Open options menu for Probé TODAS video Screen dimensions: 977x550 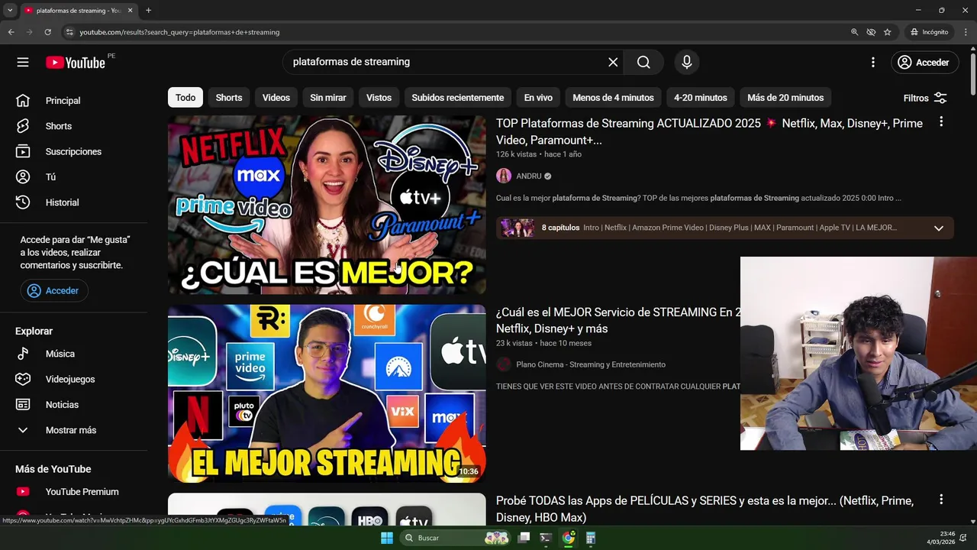[941, 500]
